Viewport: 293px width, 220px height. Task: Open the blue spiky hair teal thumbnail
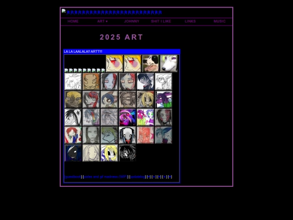[163, 135]
